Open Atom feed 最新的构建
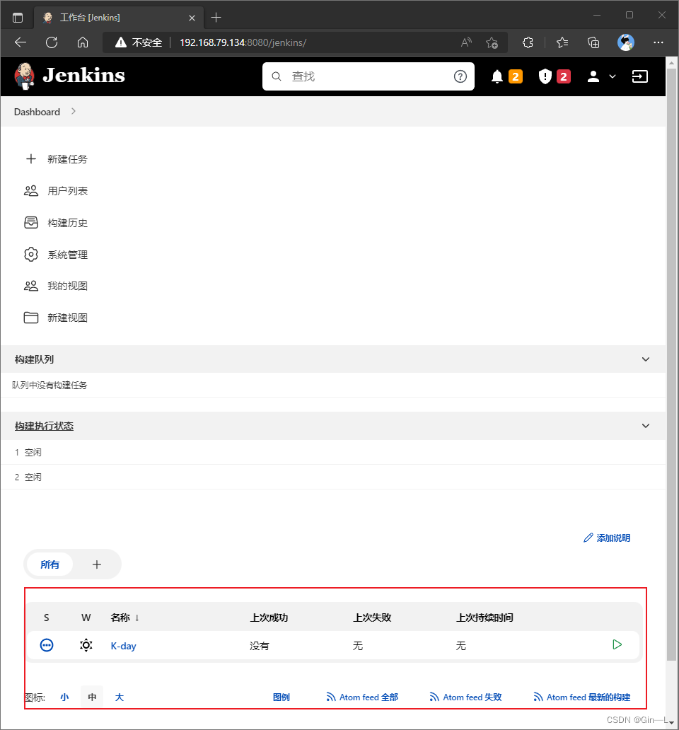This screenshot has height=730, width=679. pos(581,697)
